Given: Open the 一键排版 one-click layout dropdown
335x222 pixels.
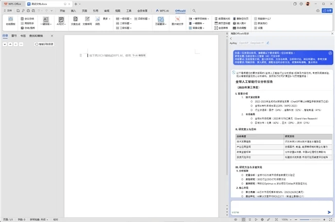Looking at the screenshot, I should pos(46,21).
